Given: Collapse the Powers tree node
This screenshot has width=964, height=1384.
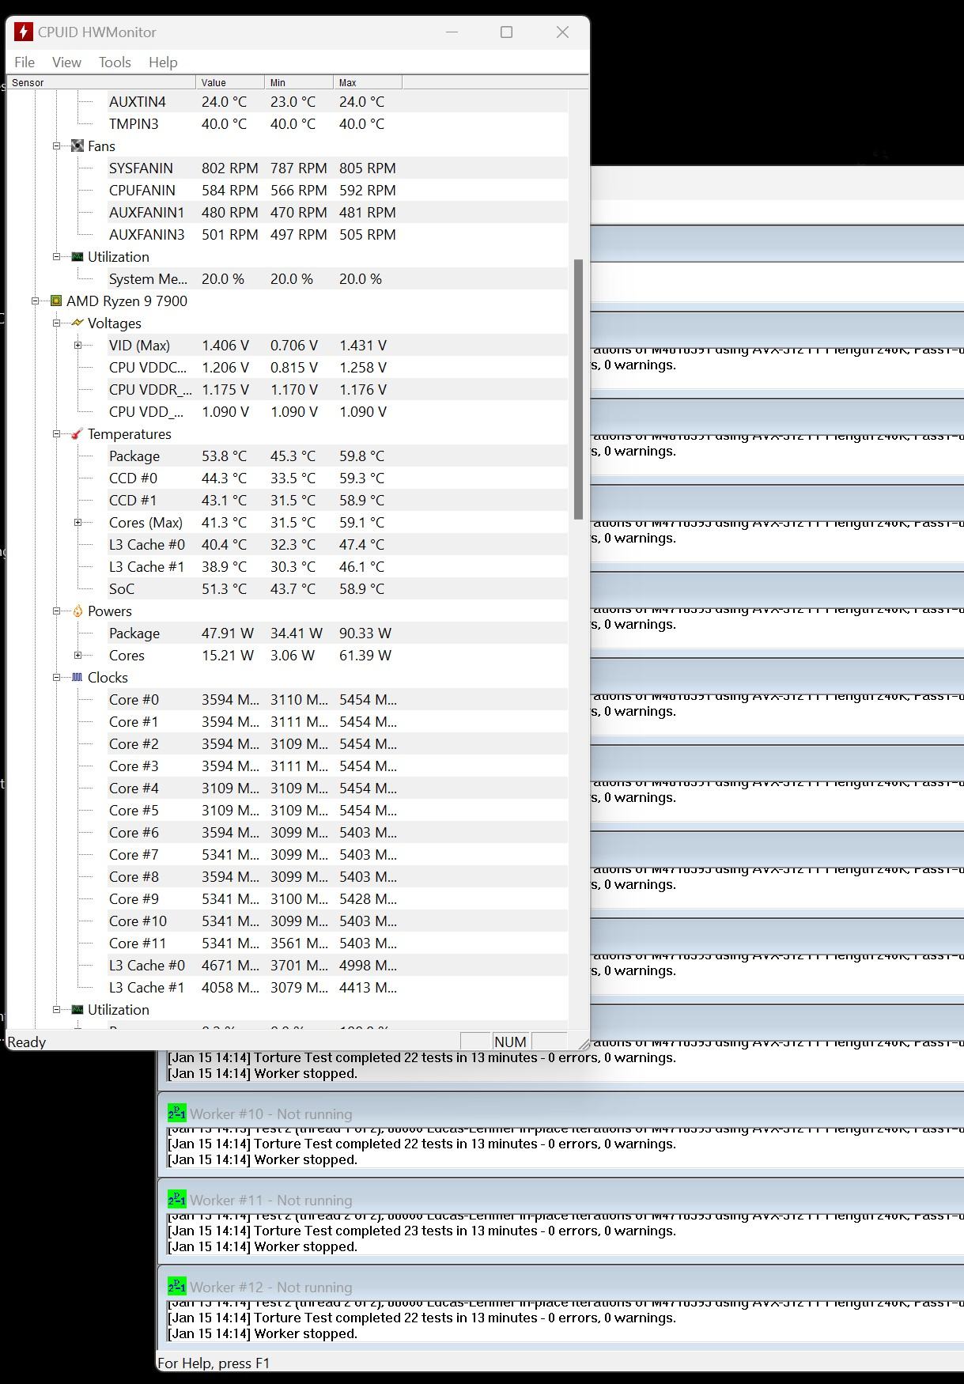Looking at the screenshot, I should tap(57, 611).
